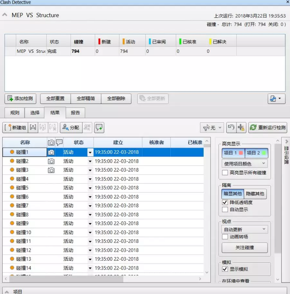The height and width of the screenshot is (294, 290).
Task: Click the reset undo arrow icon
Action: (x=231, y=128)
